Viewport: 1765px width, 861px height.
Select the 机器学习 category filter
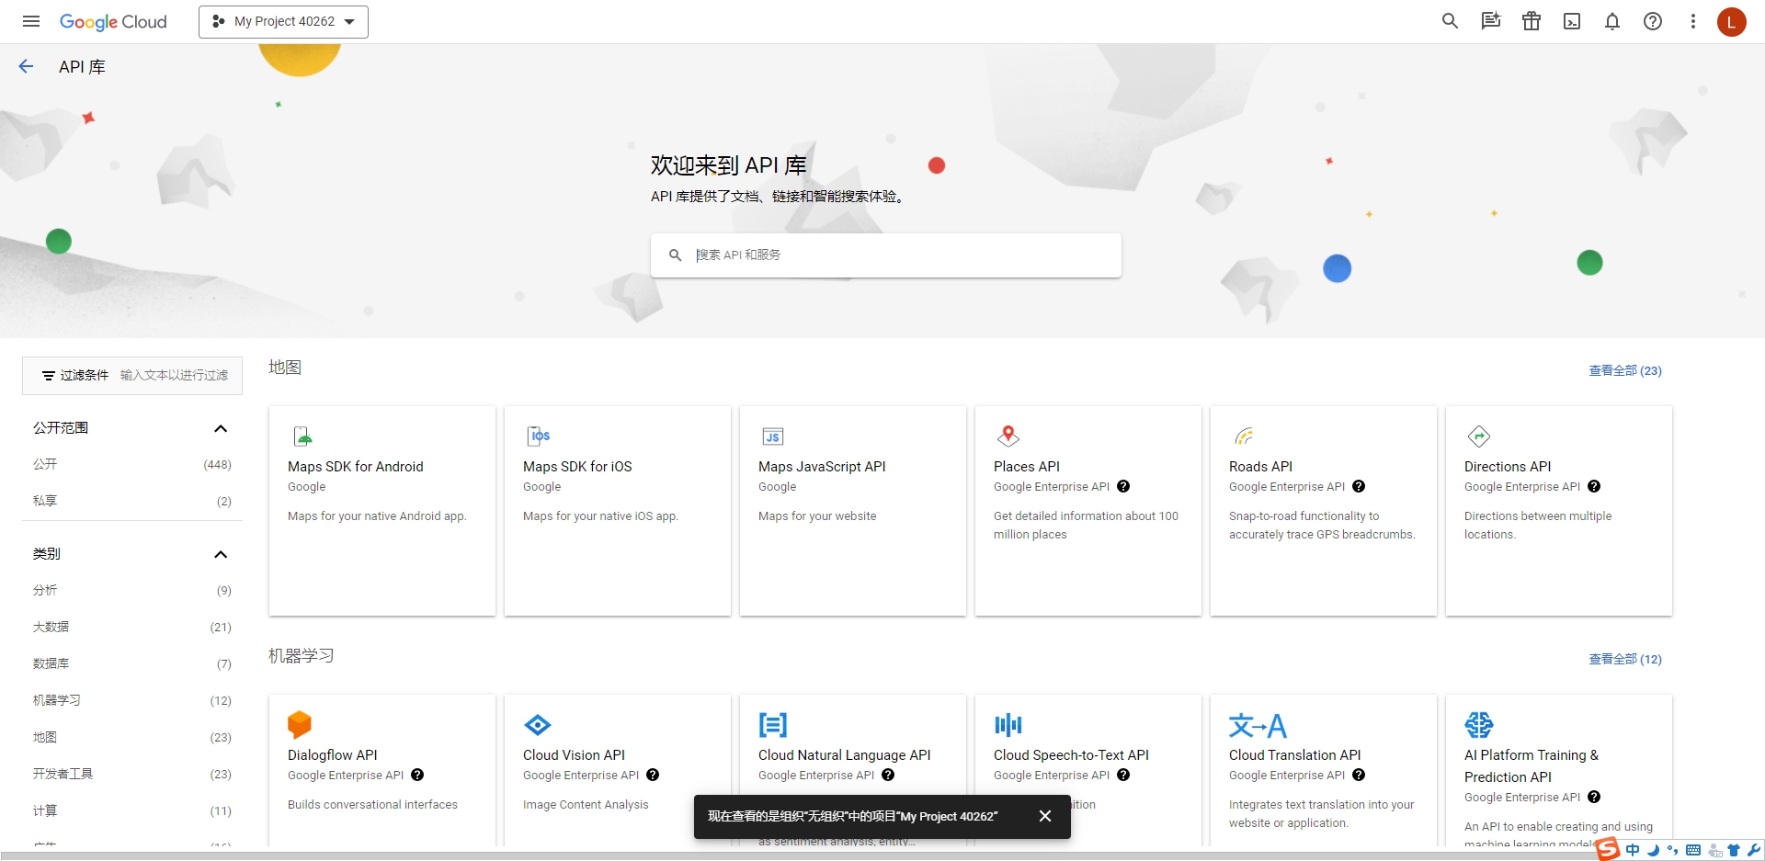coord(132,700)
